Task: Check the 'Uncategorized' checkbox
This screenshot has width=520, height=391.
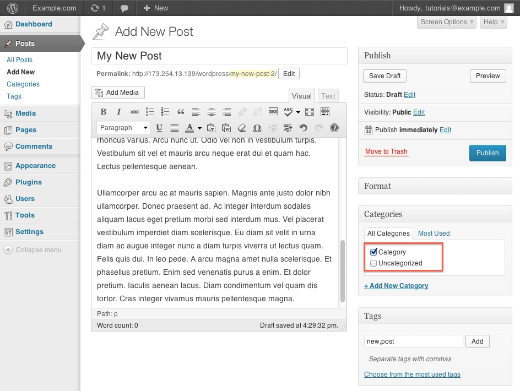Action: tap(374, 263)
